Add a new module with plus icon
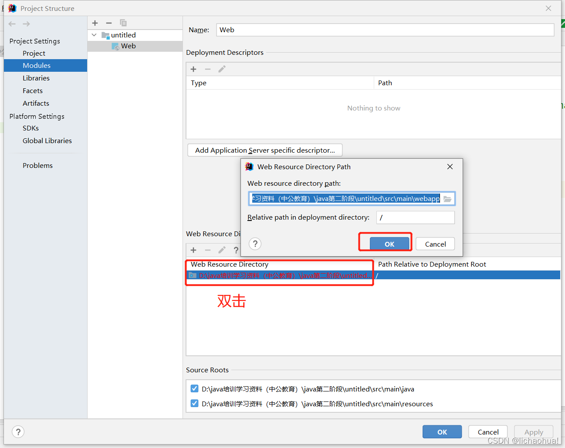The width and height of the screenshot is (565, 448). tap(95, 23)
